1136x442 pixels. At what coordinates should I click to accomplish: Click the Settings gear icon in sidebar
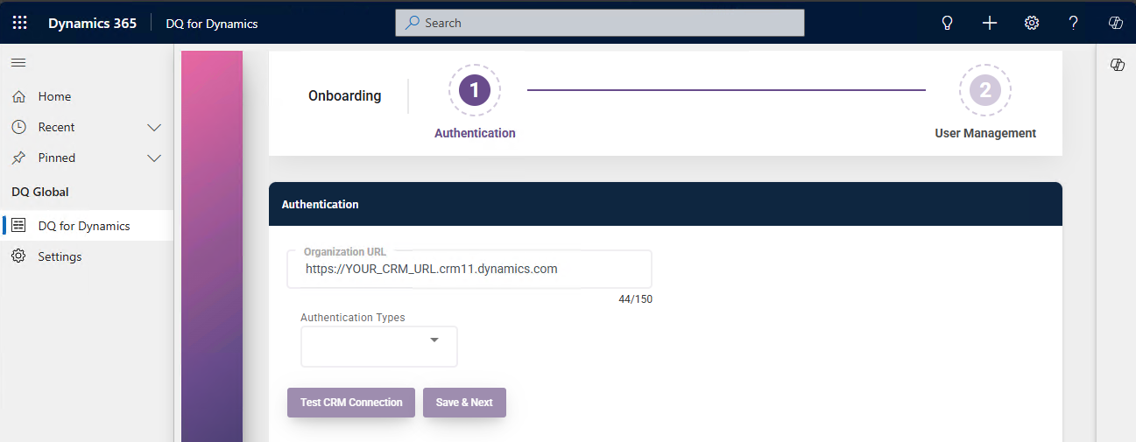click(x=18, y=256)
